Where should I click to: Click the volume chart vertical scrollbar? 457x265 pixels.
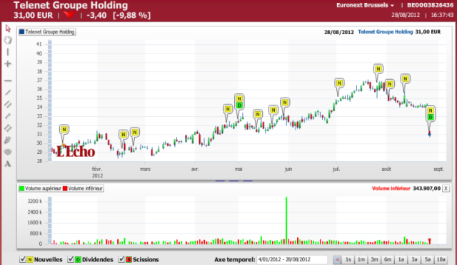tap(50, 220)
